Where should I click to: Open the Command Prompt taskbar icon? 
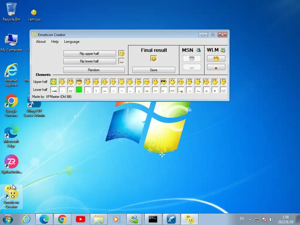[153, 219]
